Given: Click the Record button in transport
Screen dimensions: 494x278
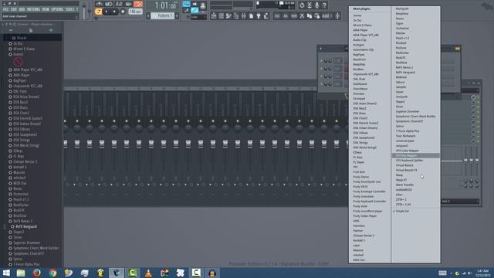Looking at the screenshot, I should click(123, 12).
